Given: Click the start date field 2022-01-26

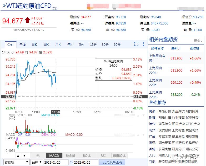Looking at the screenshot, I should pos(56,163).
